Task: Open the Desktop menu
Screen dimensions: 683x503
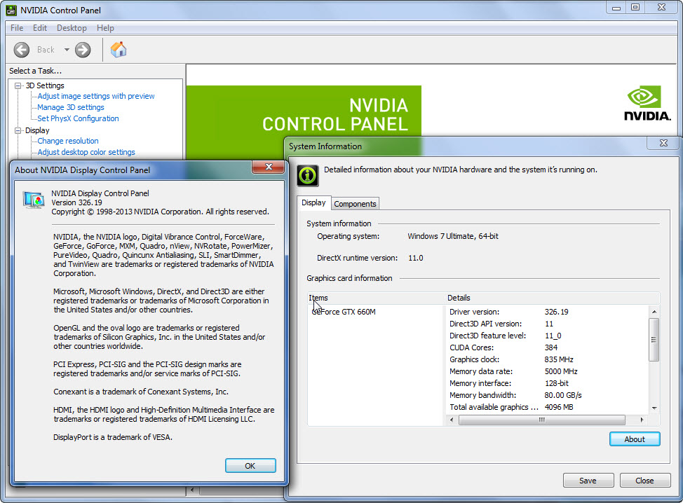Action: (x=72, y=28)
